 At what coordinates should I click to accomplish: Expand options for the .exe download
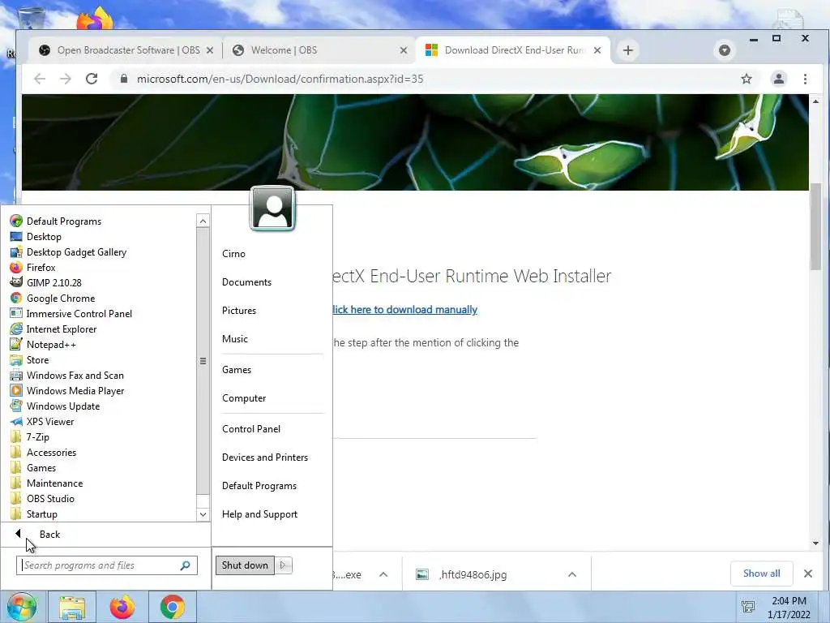tap(383, 574)
